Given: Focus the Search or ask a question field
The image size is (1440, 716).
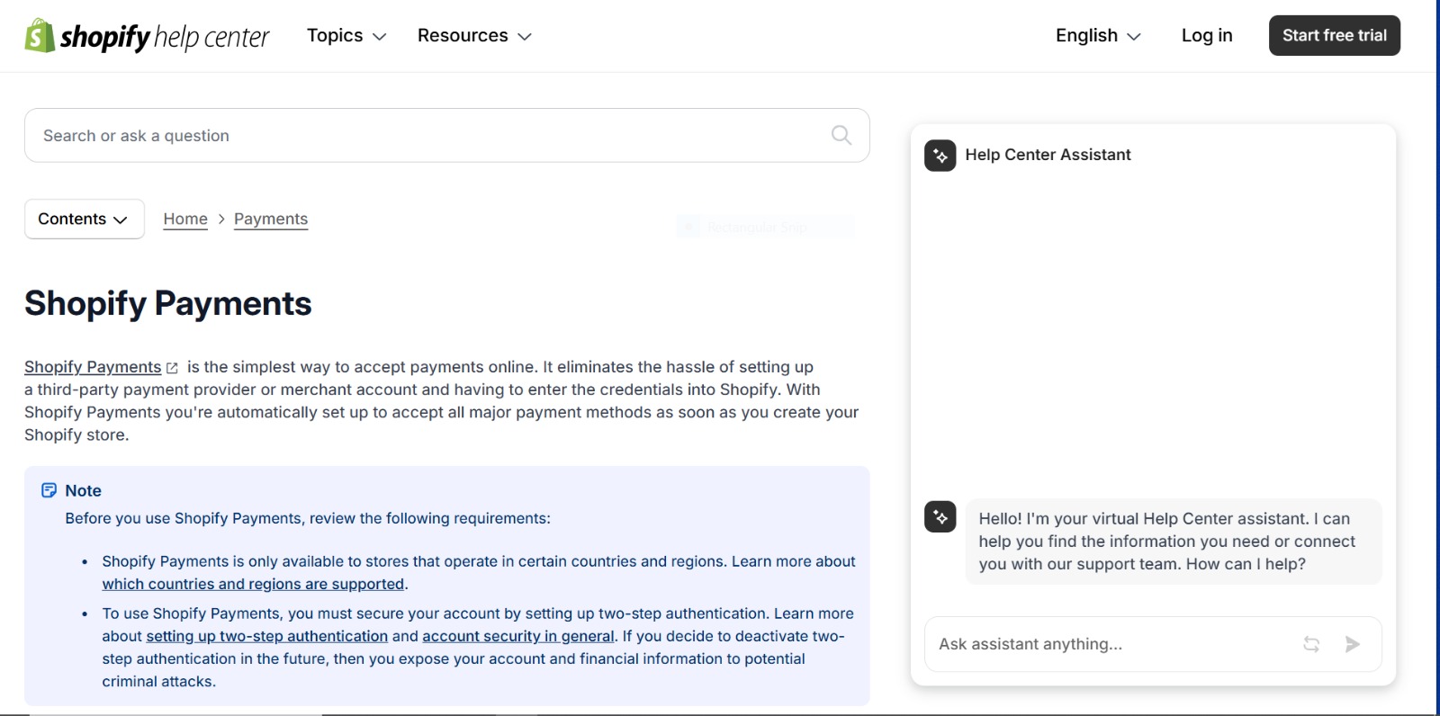Looking at the screenshot, I should (x=446, y=135).
